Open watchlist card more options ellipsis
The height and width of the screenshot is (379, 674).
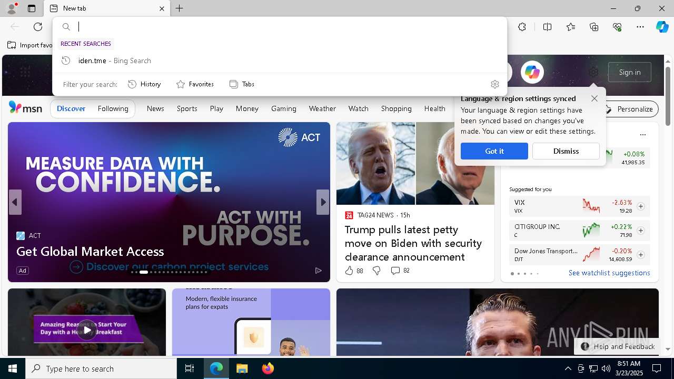click(x=642, y=135)
